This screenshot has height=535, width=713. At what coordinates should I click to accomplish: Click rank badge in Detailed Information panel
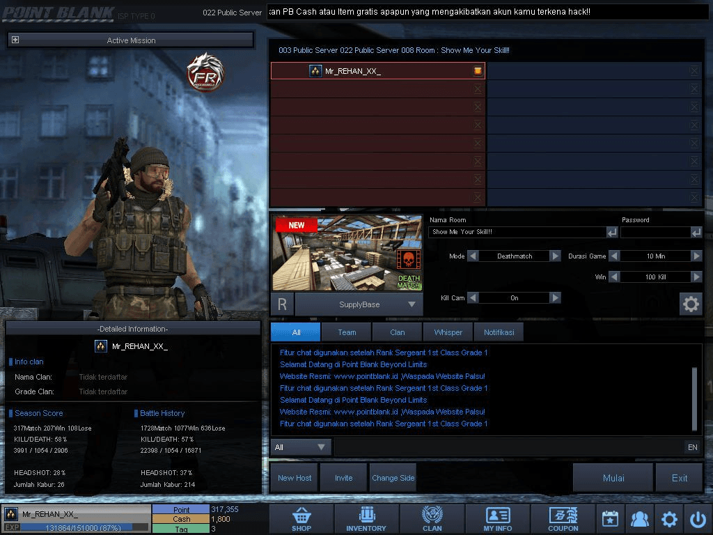[100, 346]
